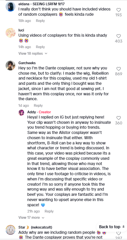Open eldana's profile picture
The image size is (127, 240).
click(11, 7)
